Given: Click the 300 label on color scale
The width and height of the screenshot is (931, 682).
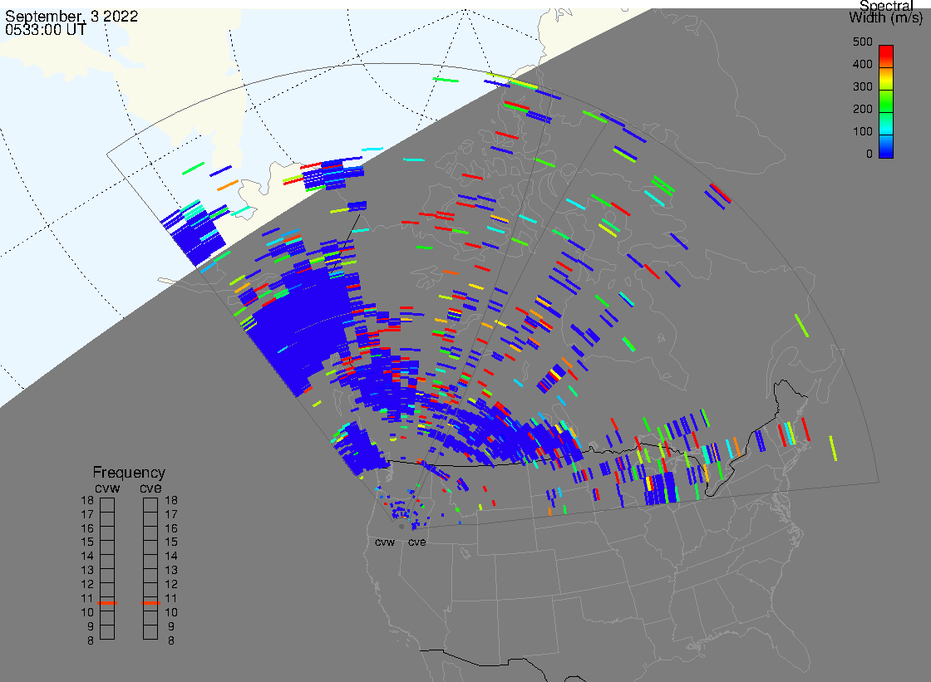Looking at the screenshot, I should point(863,86).
